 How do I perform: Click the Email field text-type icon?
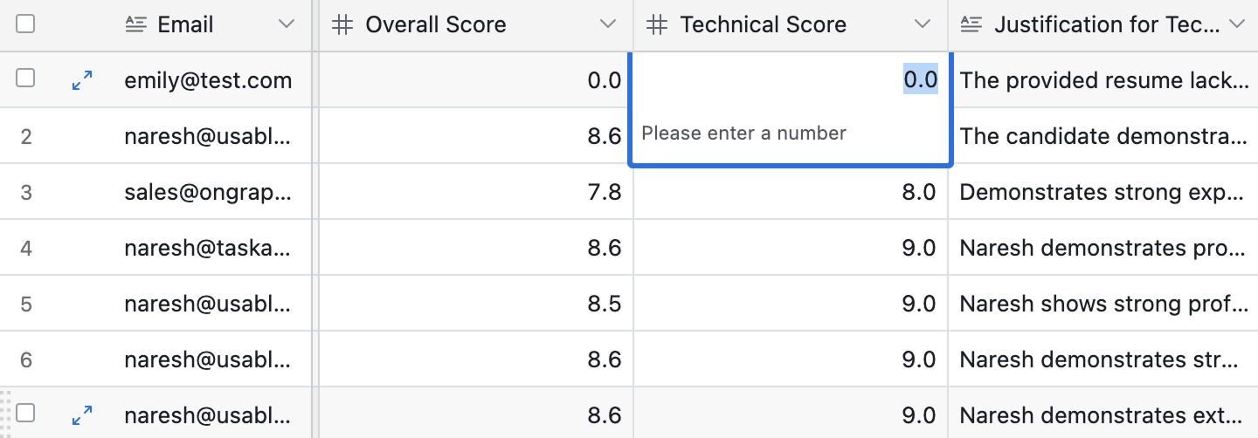[x=136, y=25]
